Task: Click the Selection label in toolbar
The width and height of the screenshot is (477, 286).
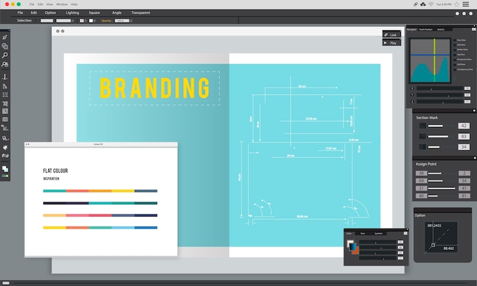Action: (24, 21)
